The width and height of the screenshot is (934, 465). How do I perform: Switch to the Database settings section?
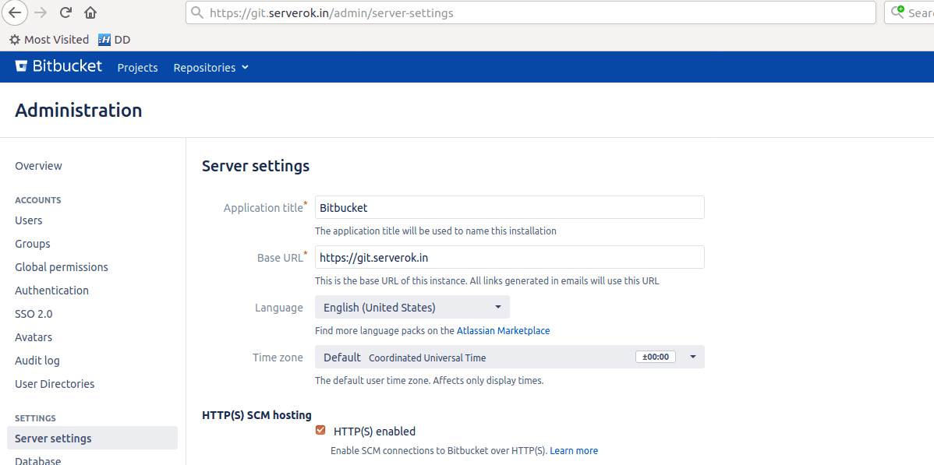(37, 460)
